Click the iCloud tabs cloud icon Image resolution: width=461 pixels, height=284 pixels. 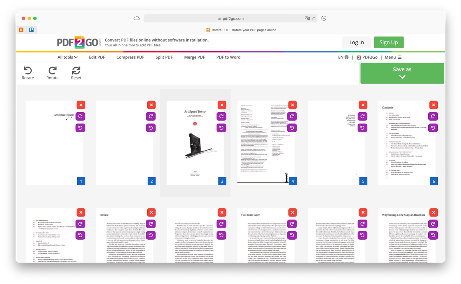137,18
